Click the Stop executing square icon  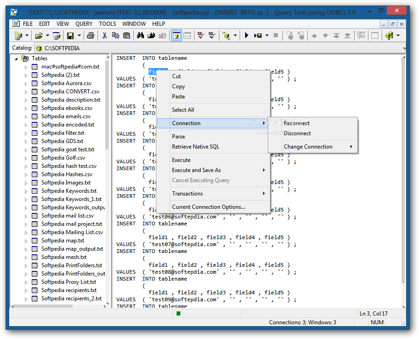(x=276, y=35)
